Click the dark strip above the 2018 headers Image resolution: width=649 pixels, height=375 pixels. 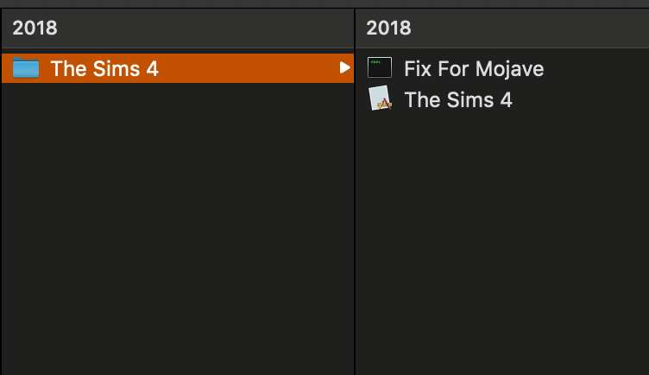(x=324, y=3)
